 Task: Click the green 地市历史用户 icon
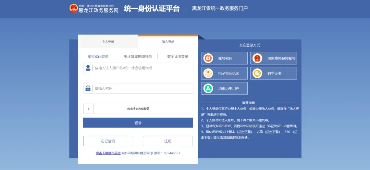(x=208, y=88)
